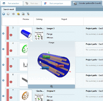This screenshot has width=103, height=101.
Task: Open the Part comparison tab
Action: click(56, 3)
